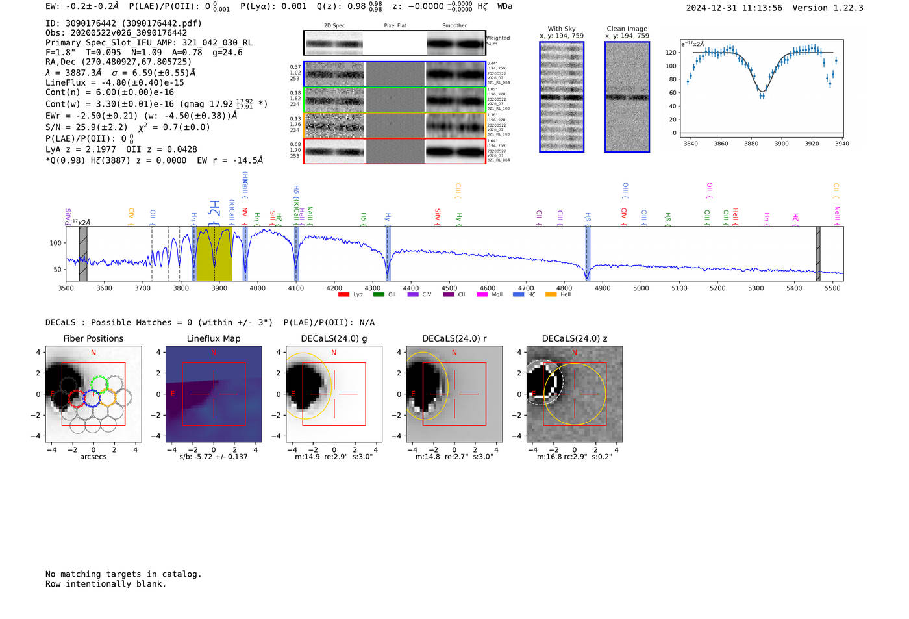Screen dimensions: 909x619
Task: Click the 'LyA z = 2.1977' text
Action: [80, 149]
